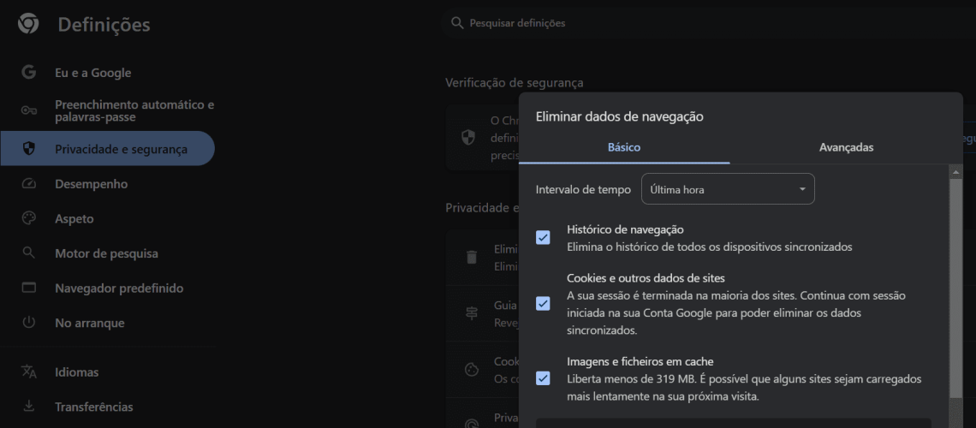Click the Pesquisar definições search field
This screenshot has height=428, width=976.
pyautogui.click(x=708, y=23)
